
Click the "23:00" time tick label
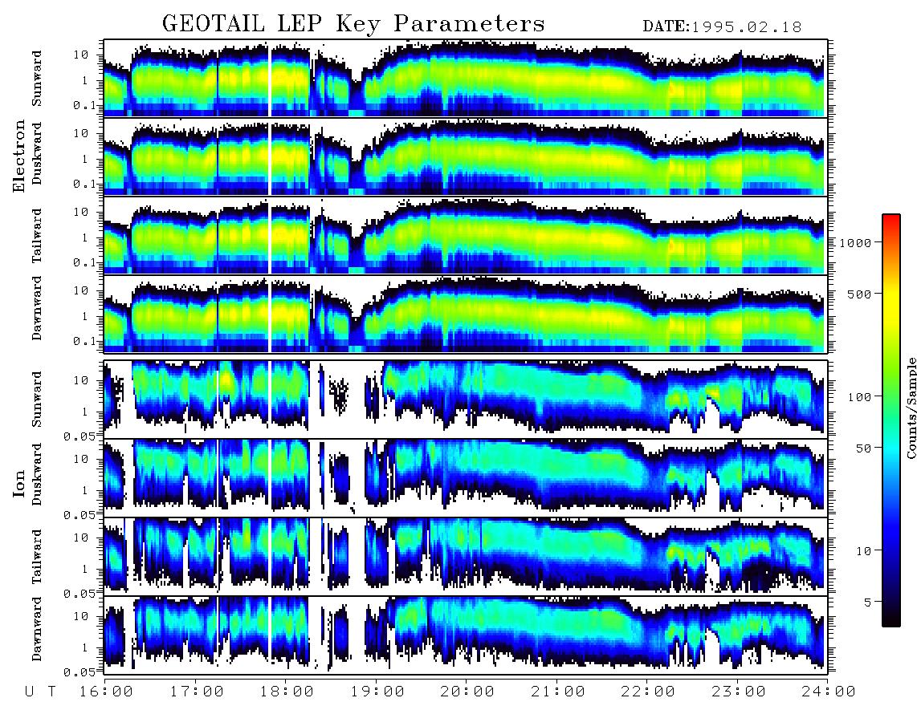tap(739, 692)
